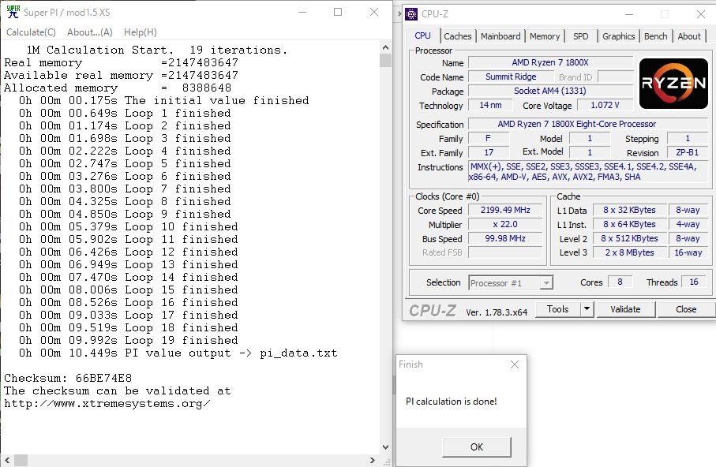This screenshot has width=716, height=467.
Task: Click the Core Voltage value 1.072 V
Action: [x=605, y=105]
